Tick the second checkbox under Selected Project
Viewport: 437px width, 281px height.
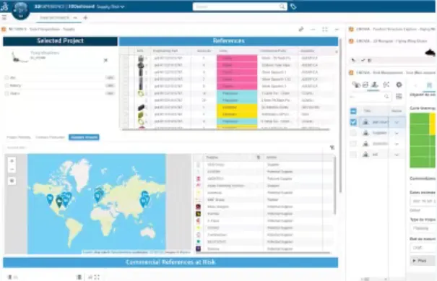(7, 85)
